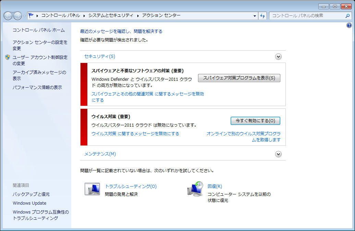The image size is (355, 231).
Task: Open トラブルシューティング(O) link
Action: pyautogui.click(x=131, y=186)
